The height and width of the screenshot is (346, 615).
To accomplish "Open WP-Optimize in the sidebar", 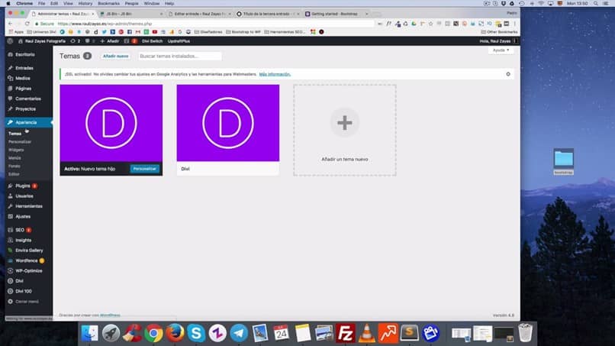I will (x=29, y=270).
